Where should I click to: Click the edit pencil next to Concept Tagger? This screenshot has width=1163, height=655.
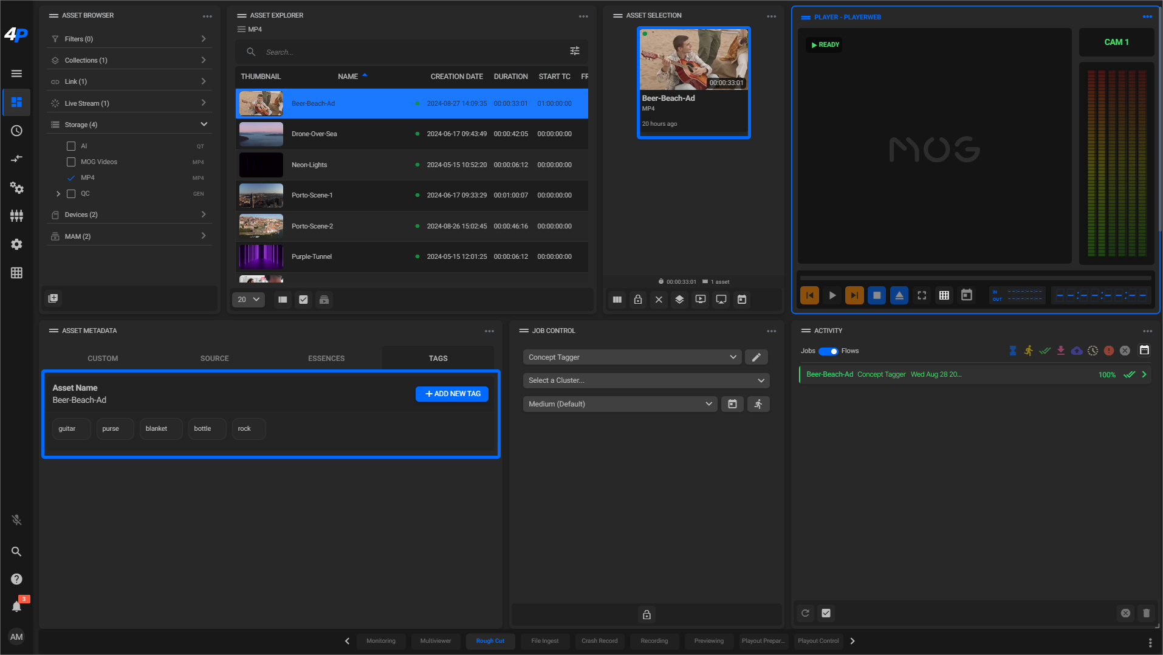pos(756,357)
